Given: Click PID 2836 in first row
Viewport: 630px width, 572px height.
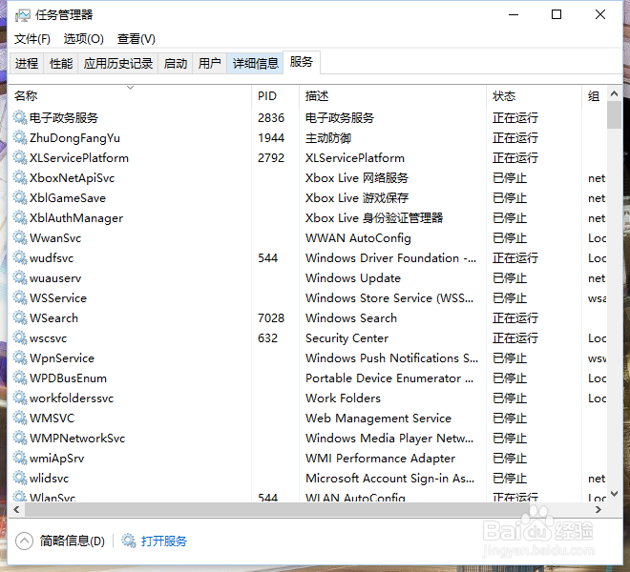Looking at the screenshot, I should [271, 117].
